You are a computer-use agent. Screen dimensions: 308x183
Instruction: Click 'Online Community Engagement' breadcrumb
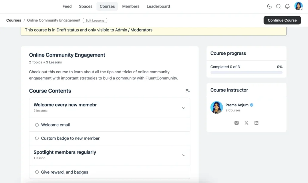pyautogui.click(x=54, y=20)
